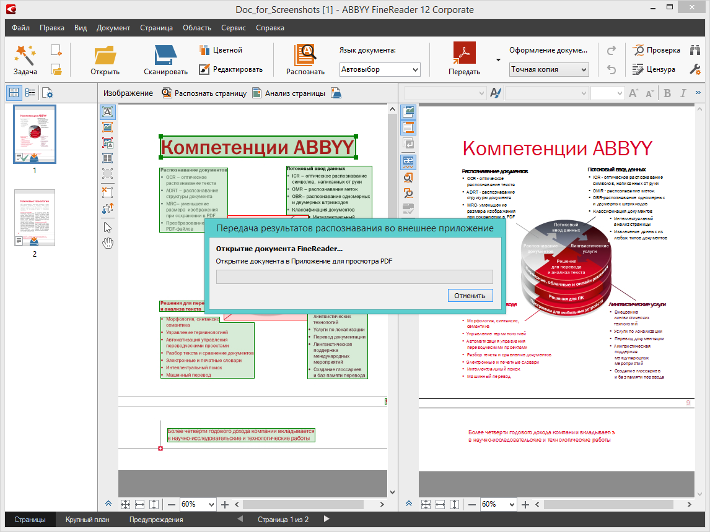This screenshot has width=710, height=532.
Task: Open the Автовыбор document language dropdown
Action: point(380,70)
